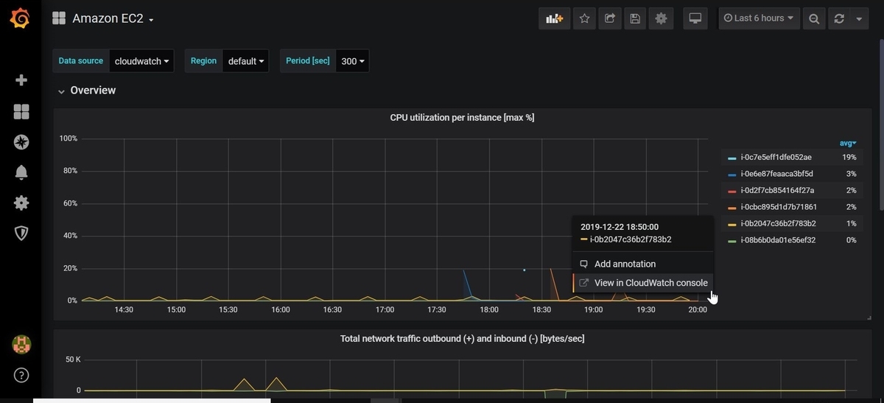Save the dashboard with floppy icon
The image size is (884, 403).
click(x=635, y=19)
